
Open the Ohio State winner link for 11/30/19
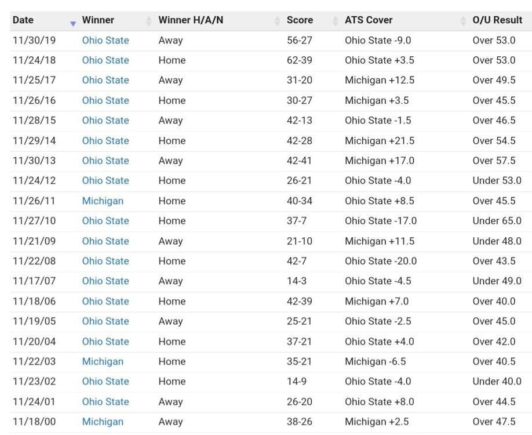pyautogui.click(x=105, y=41)
